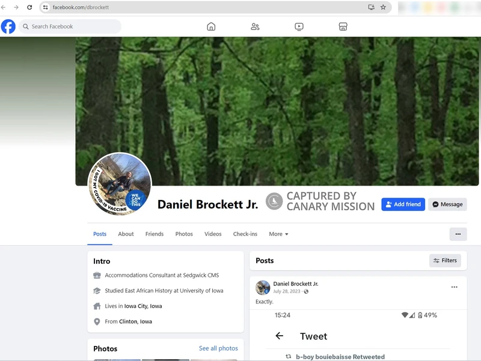Click the install app icon in the address bar
Image resolution: width=481 pixels, height=361 pixels.
[371, 7]
